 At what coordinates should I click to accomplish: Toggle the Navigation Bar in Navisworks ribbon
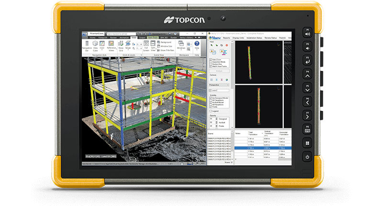[87, 46]
